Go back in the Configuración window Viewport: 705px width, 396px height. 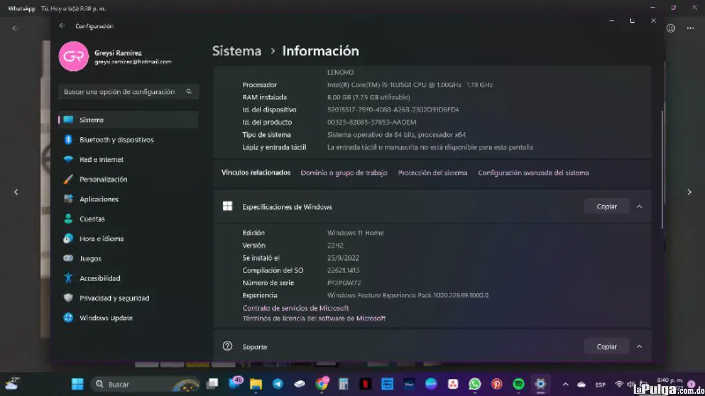(62, 26)
